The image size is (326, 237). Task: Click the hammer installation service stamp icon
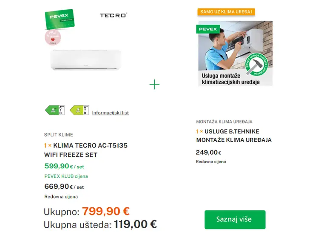pos(257,65)
